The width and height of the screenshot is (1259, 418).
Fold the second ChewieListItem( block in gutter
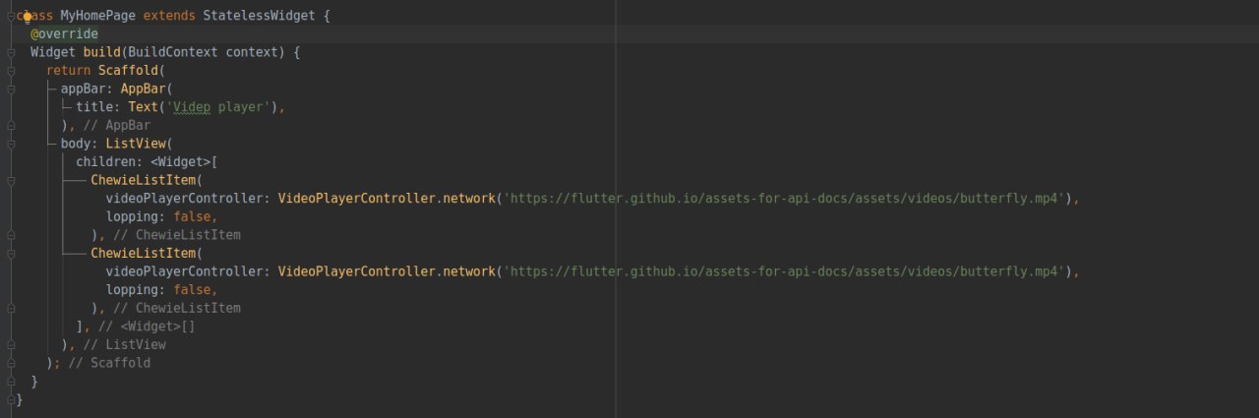pos(11,253)
